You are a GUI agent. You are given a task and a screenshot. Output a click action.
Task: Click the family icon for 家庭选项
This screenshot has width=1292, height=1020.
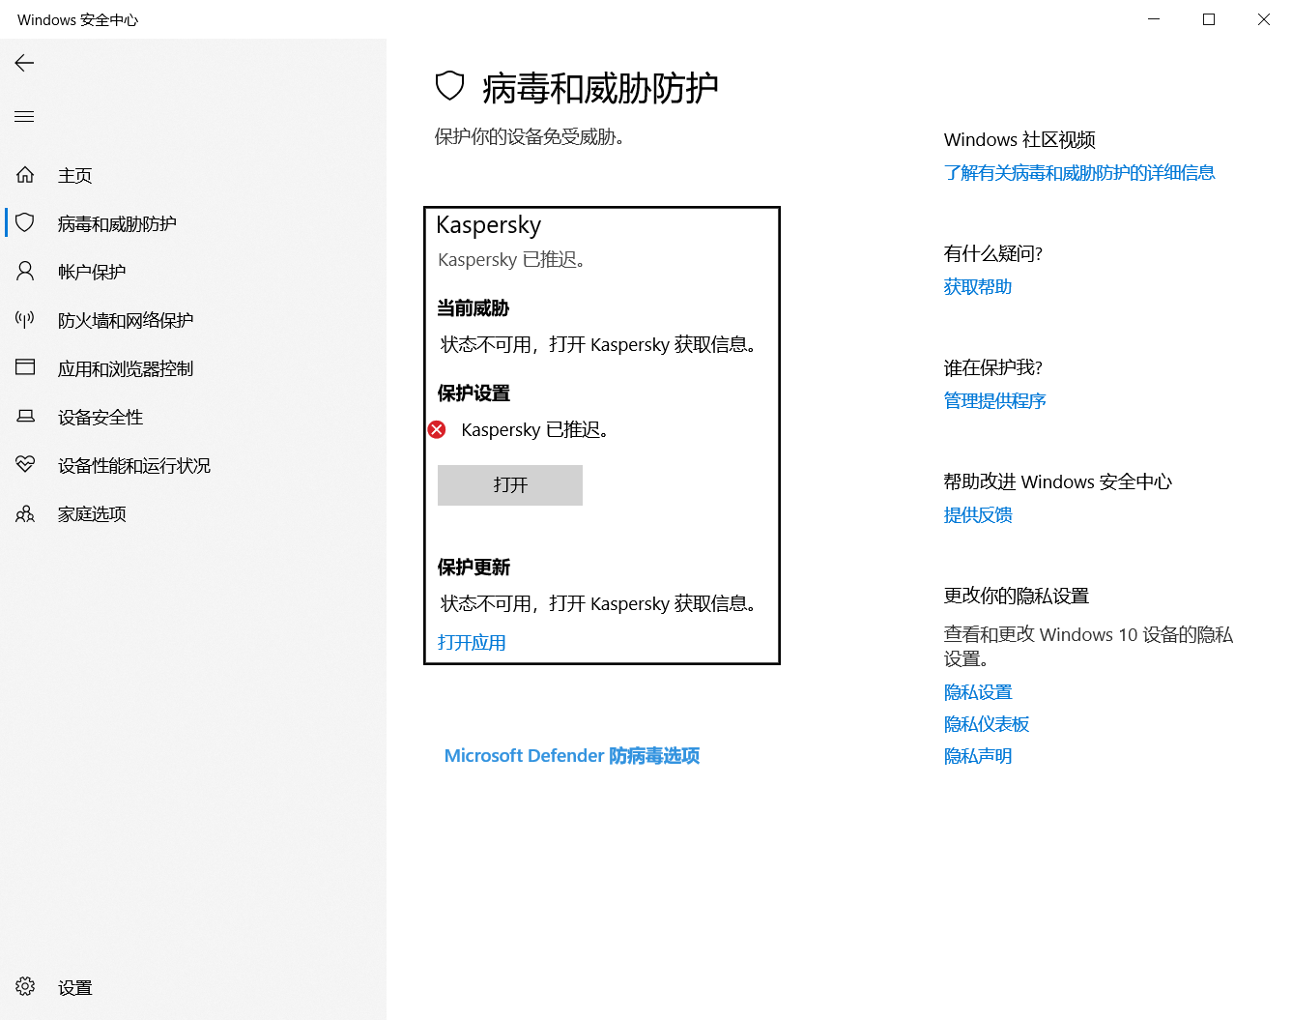tap(25, 513)
